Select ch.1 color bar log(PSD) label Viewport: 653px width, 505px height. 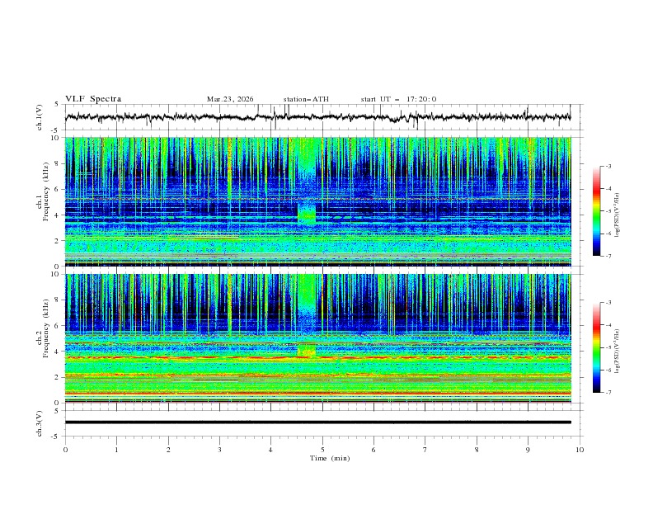pos(618,215)
